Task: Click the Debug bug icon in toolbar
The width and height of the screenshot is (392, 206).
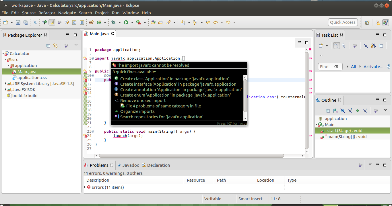Action: [x=113, y=22]
